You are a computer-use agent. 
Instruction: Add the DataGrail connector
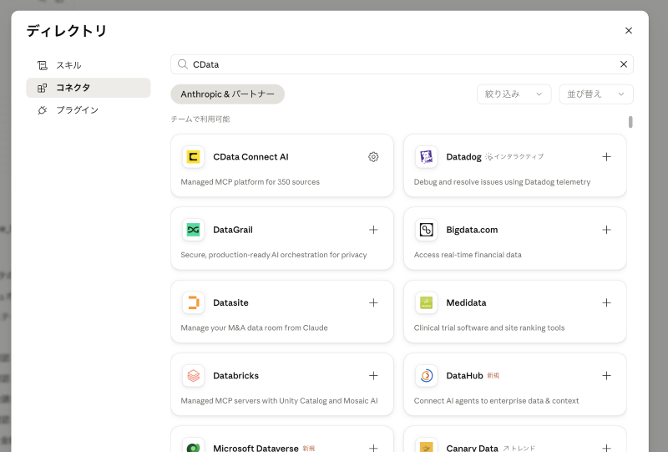click(373, 230)
